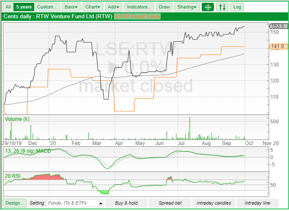Open Indicators... dialog
Screen dimensions: 289x211
coord(139,7)
